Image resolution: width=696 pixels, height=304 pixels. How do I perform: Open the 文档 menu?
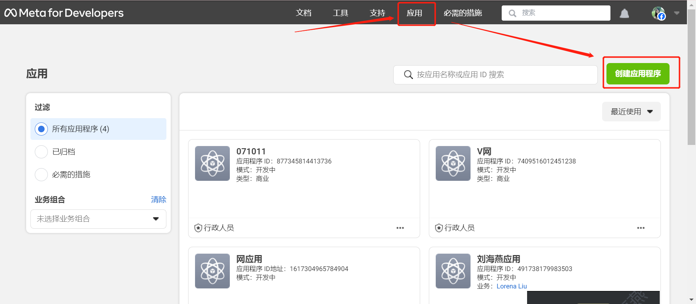coord(304,13)
